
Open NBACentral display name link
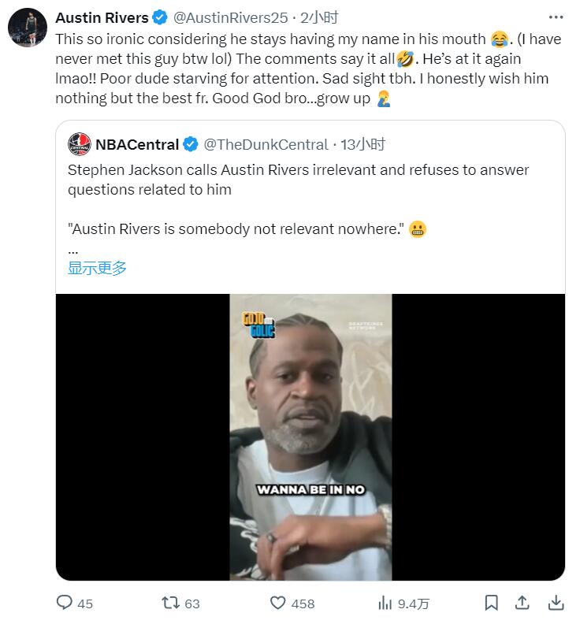tap(137, 144)
